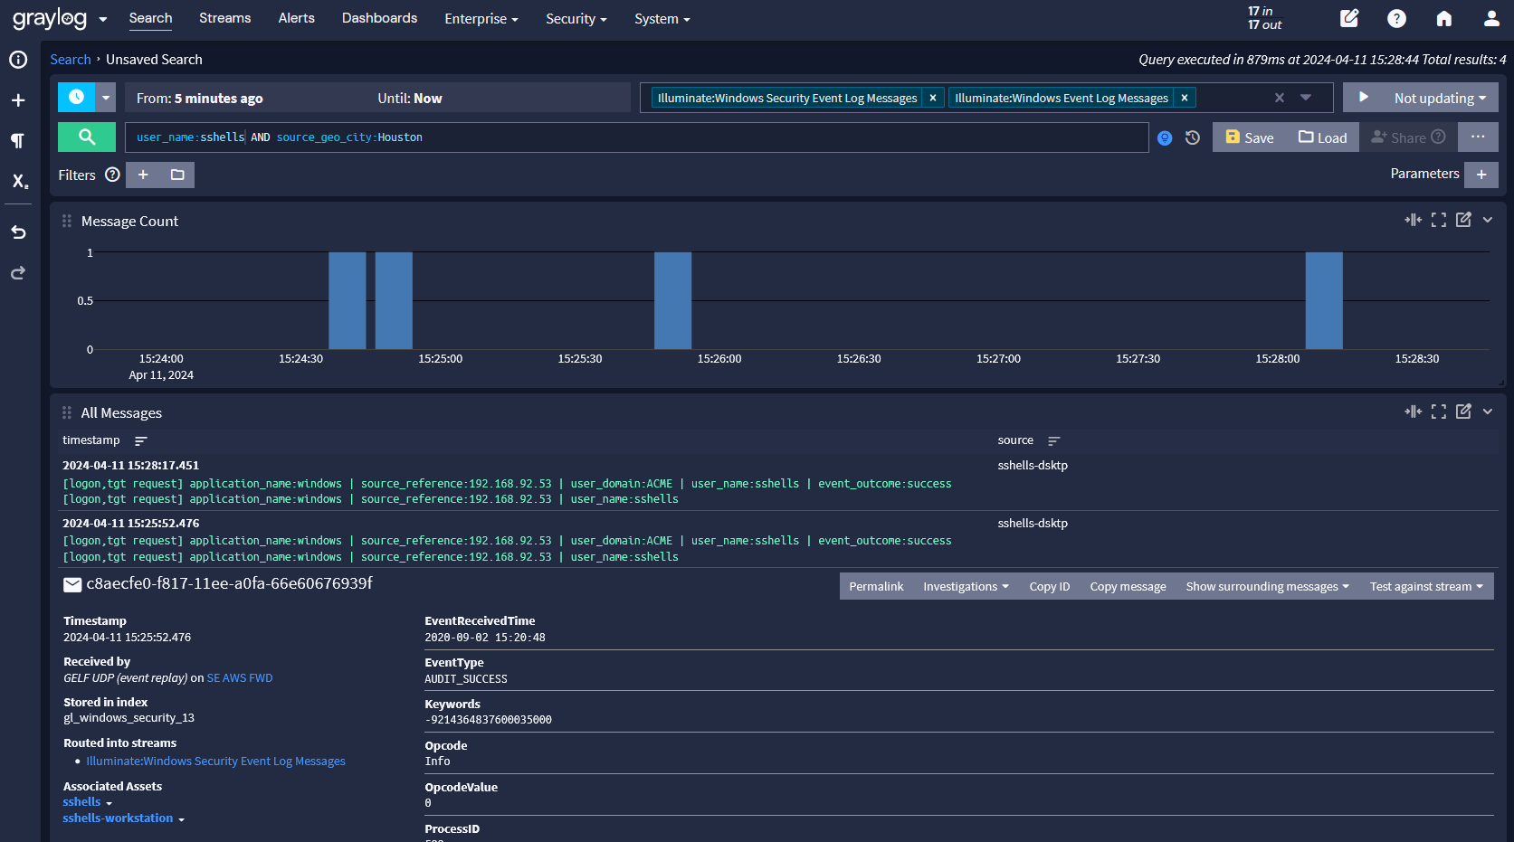
Task: Start auto-updating with the play button
Action: point(1363,98)
